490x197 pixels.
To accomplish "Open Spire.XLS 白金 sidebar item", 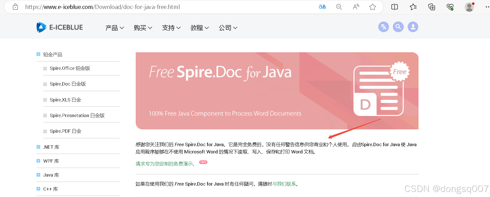I will pyautogui.click(x=65, y=100).
